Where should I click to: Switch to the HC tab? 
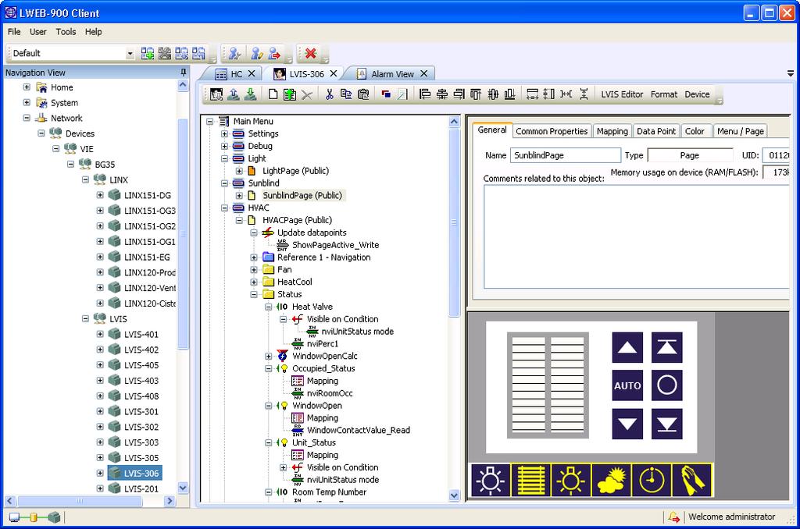[x=236, y=74]
